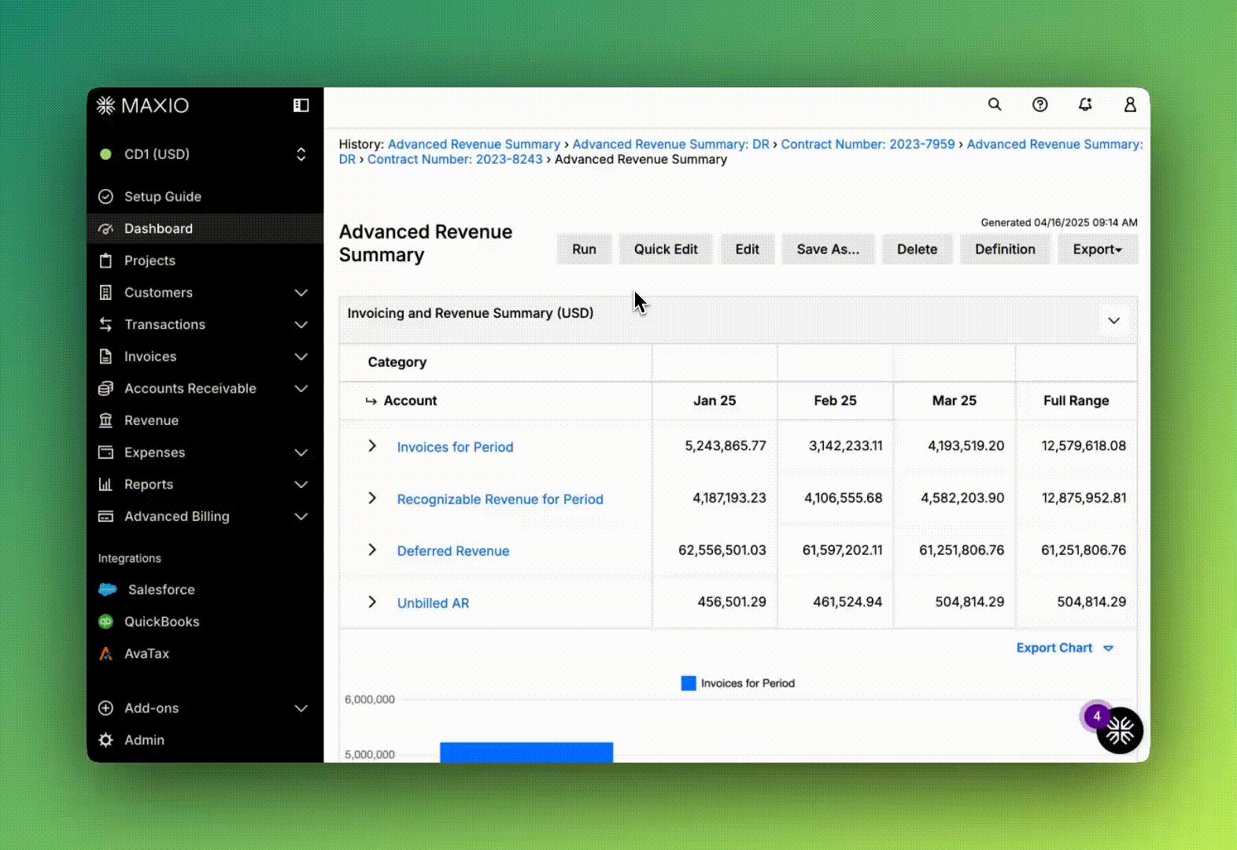
Task: Open the Maxio chat widget launcher
Action: pos(1119,731)
